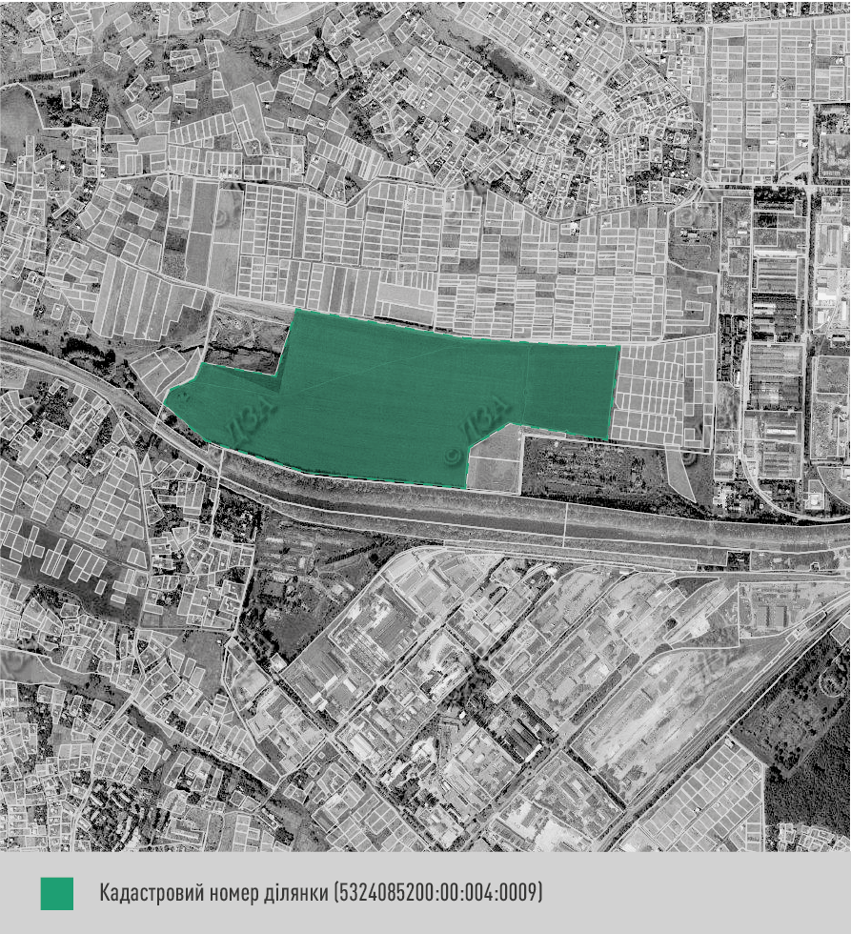Select the green highlighted land parcel
Image resolution: width=851 pixels, height=934 pixels.
(400, 391)
